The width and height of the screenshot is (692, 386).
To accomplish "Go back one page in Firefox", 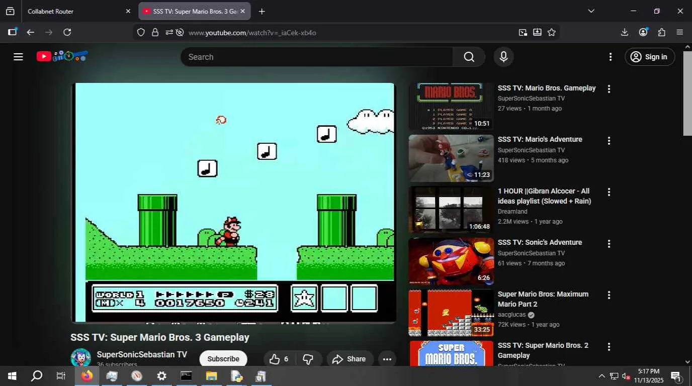I will click(31, 32).
